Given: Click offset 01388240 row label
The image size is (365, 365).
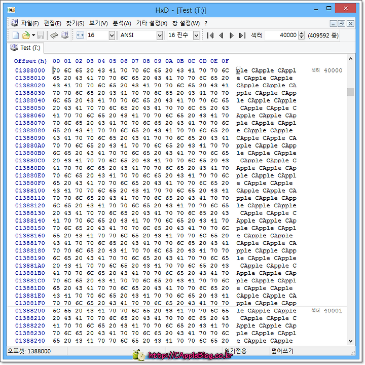Looking at the screenshot, I should (30, 341).
